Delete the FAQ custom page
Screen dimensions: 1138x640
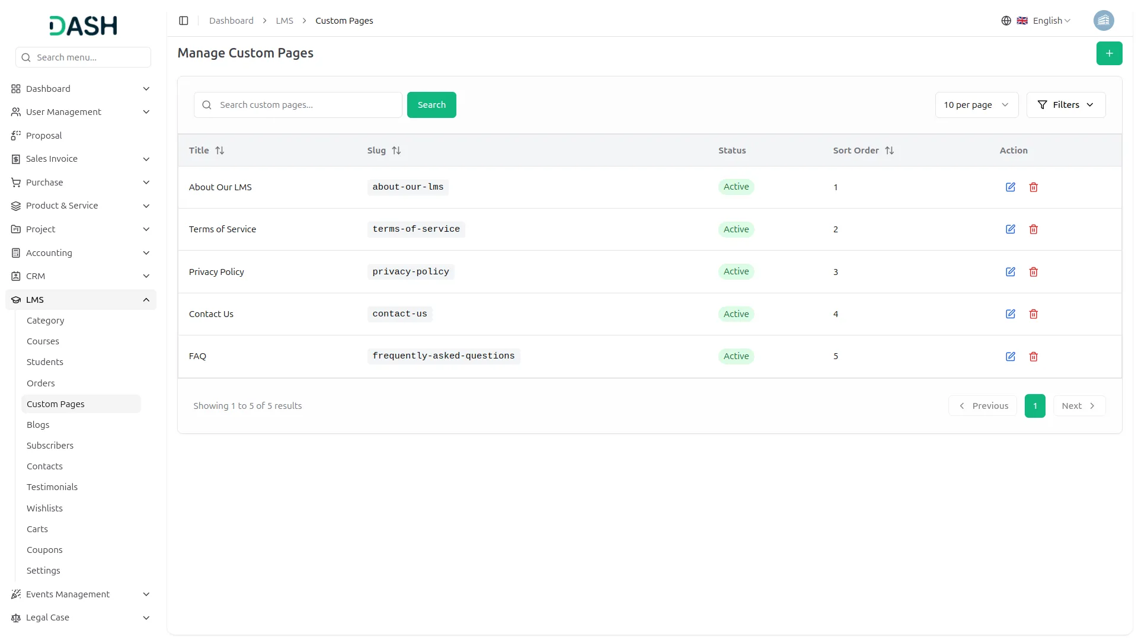(x=1033, y=357)
